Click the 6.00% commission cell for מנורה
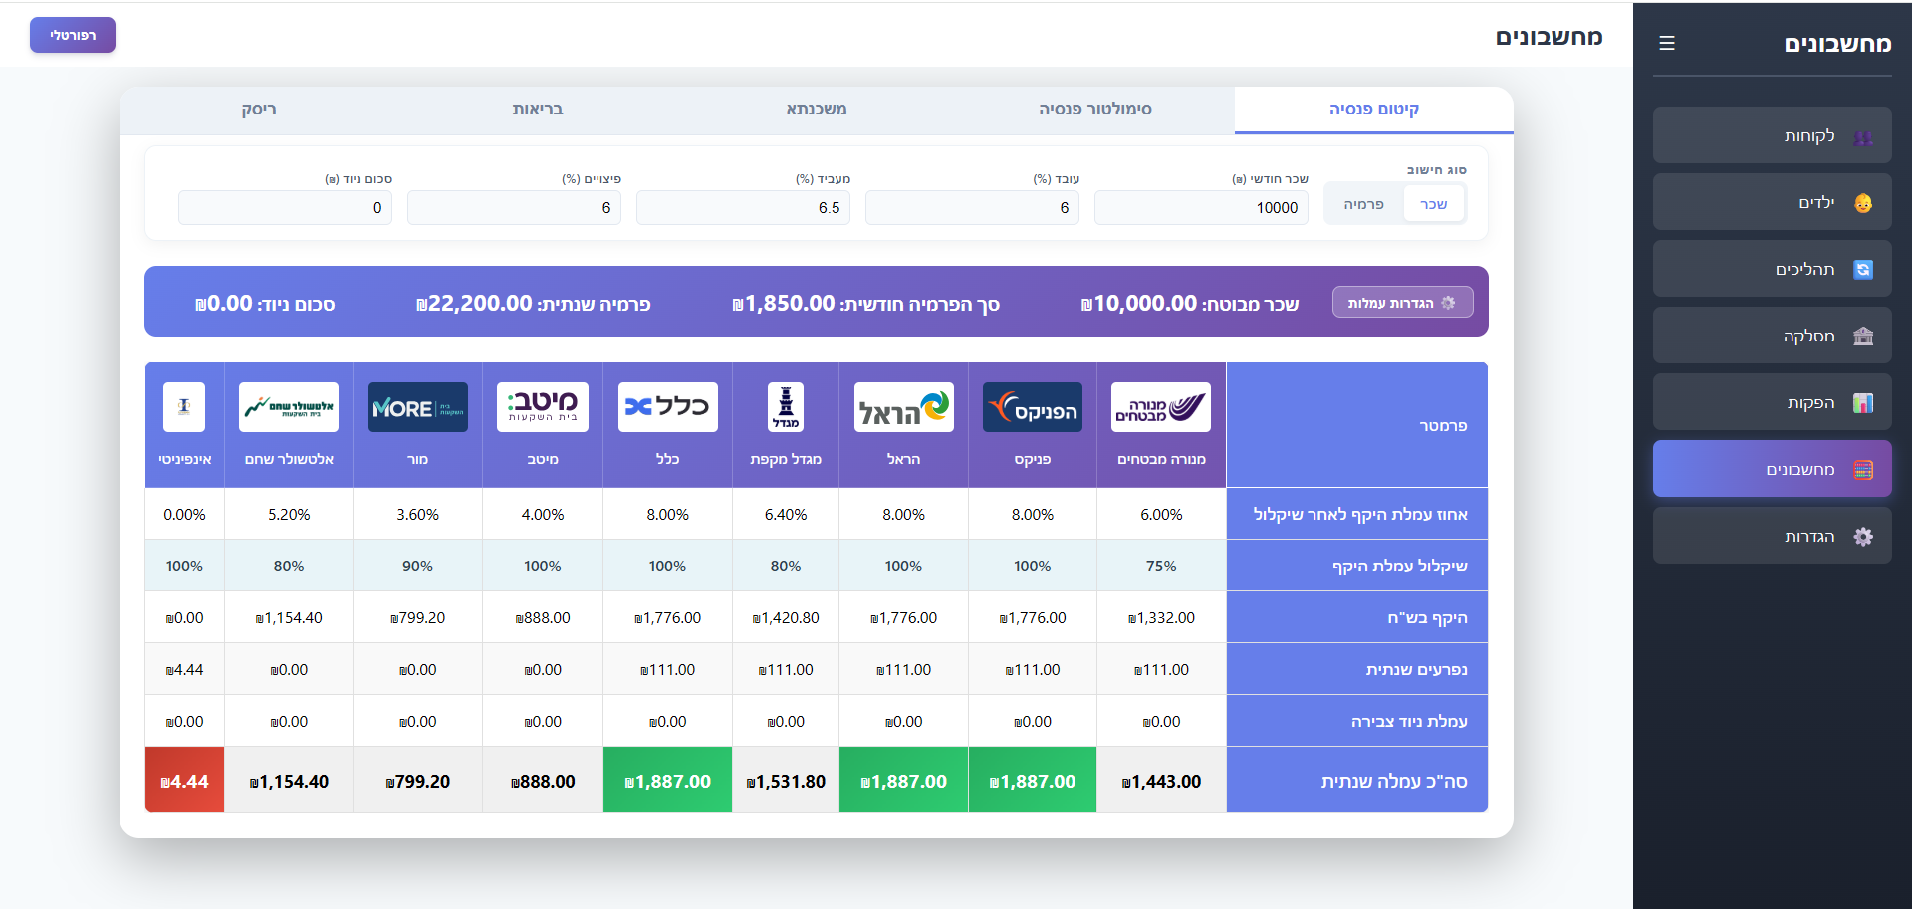Screen dimensions: 1912x909 tap(1161, 514)
